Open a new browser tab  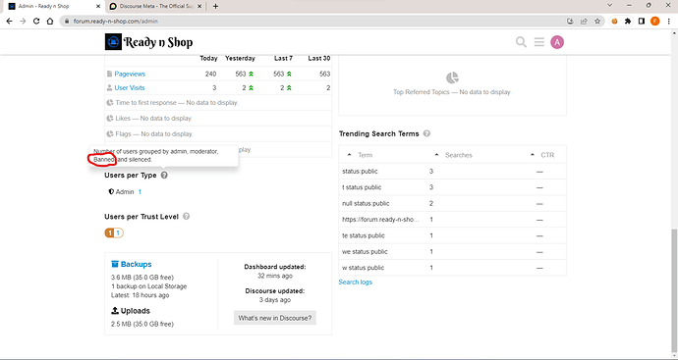[215, 6]
